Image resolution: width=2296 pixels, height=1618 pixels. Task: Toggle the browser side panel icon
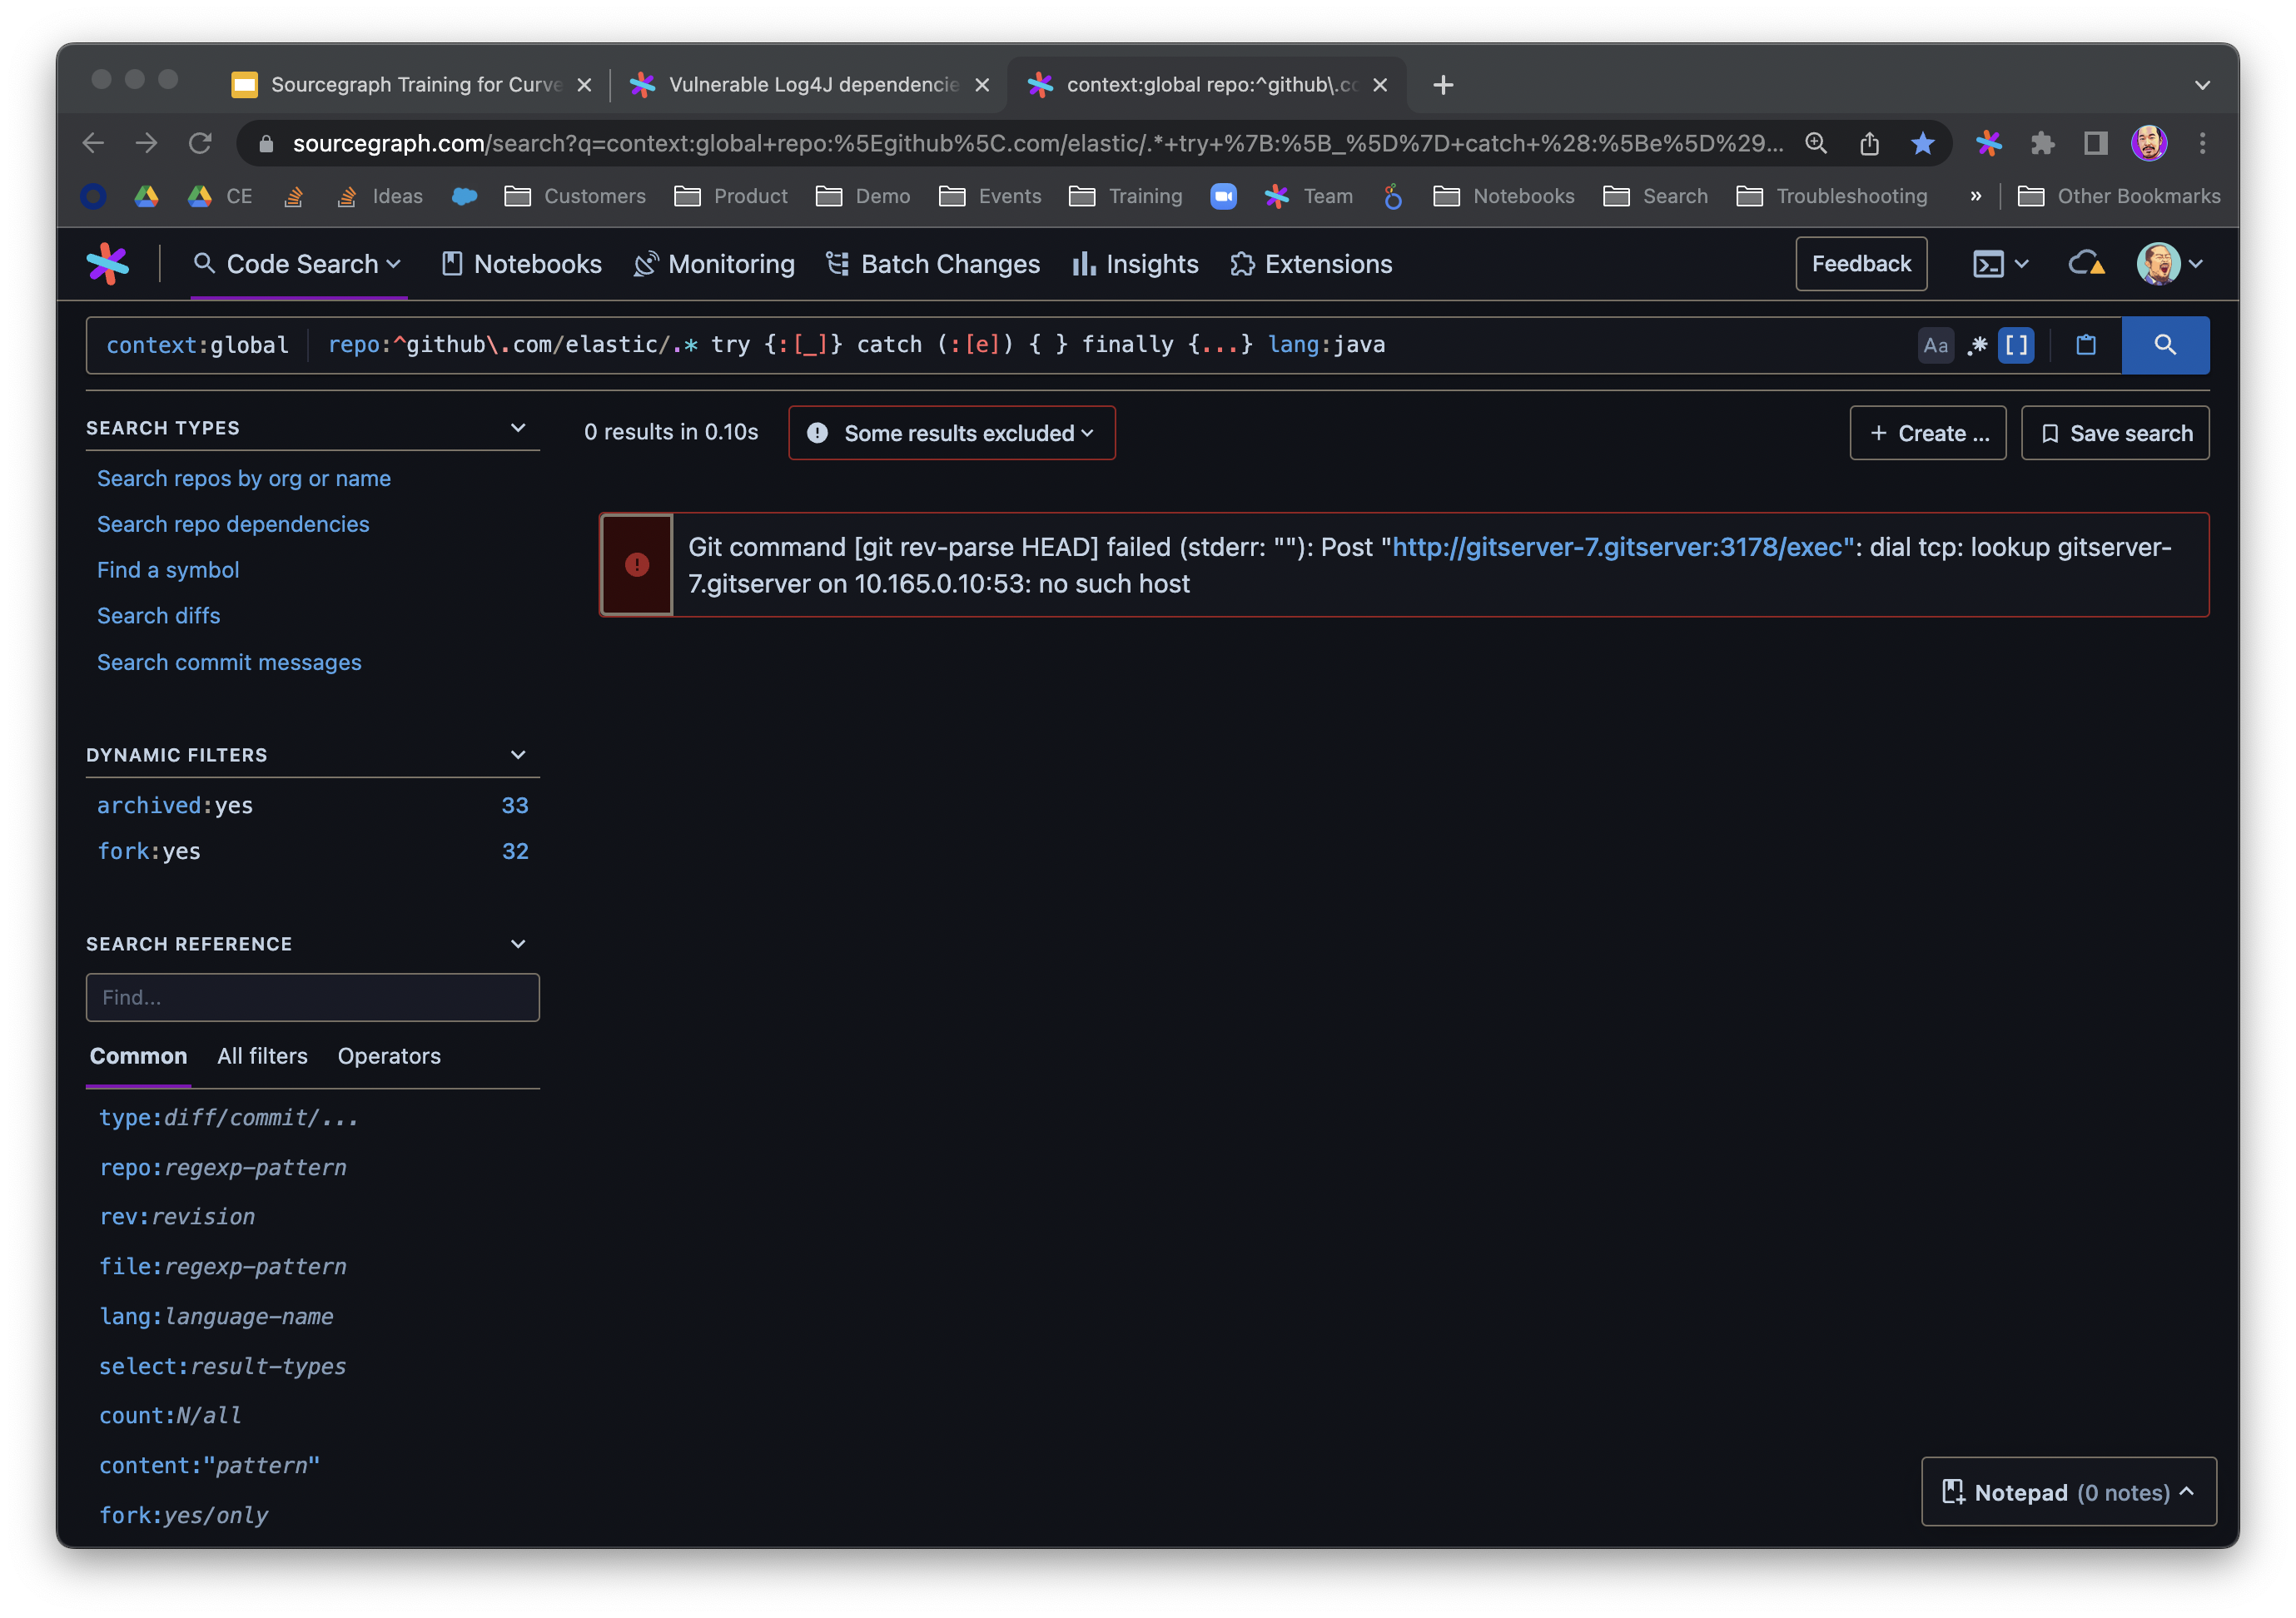click(2095, 143)
